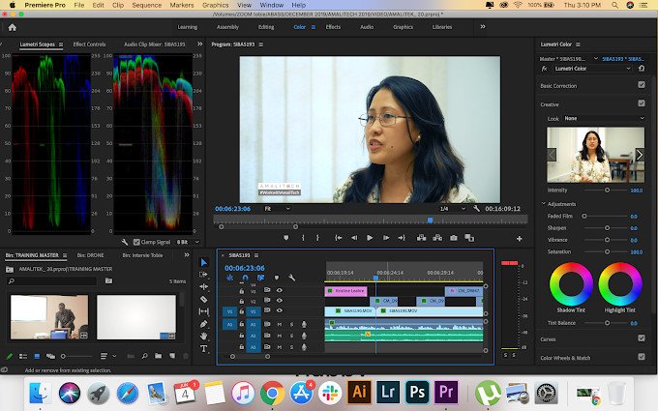Screen dimensions: 658x411
Task: Select the Type tool
Action: pyautogui.click(x=204, y=348)
